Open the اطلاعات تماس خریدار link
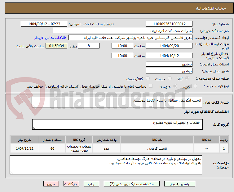 tap(51, 38)
